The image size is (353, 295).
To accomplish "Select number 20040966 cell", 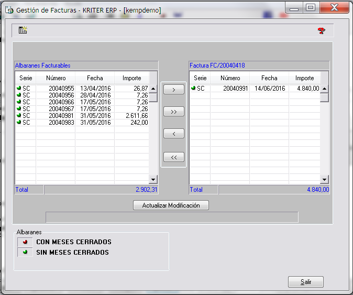I will click(x=56, y=102).
